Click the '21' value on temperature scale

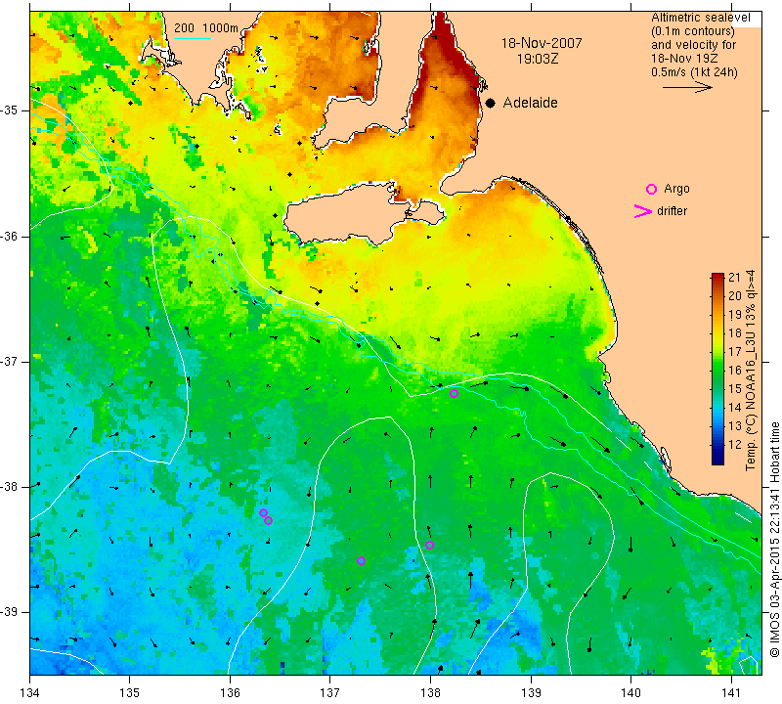[x=735, y=278]
